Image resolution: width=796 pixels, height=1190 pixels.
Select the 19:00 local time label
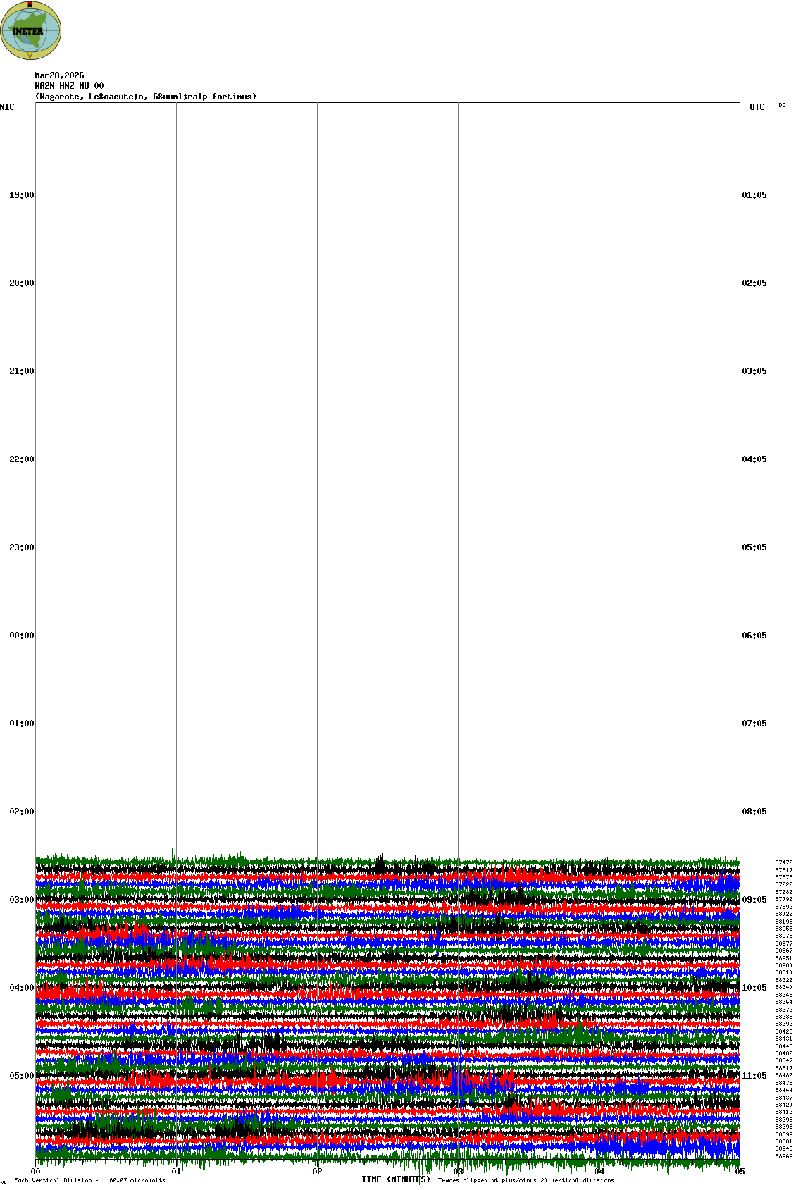(21, 195)
